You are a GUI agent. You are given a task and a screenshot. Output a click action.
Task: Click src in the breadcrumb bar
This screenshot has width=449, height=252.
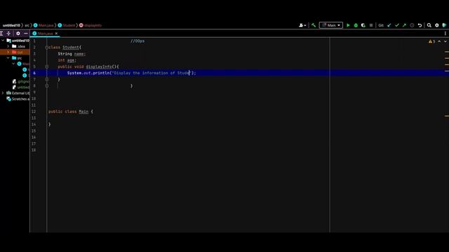click(27, 25)
